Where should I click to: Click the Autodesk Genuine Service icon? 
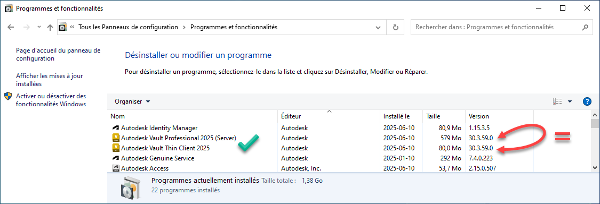(116, 158)
